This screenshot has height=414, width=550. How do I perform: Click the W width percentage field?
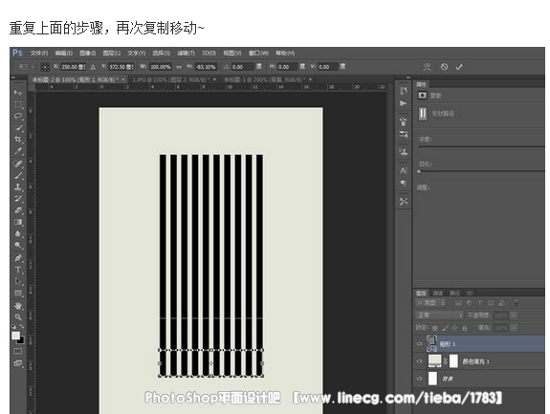click(x=161, y=67)
